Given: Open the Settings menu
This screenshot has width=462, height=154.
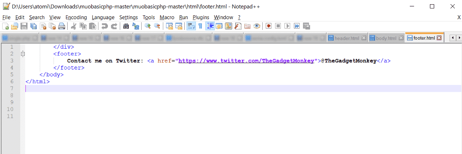Looking at the screenshot, I should [128, 17].
